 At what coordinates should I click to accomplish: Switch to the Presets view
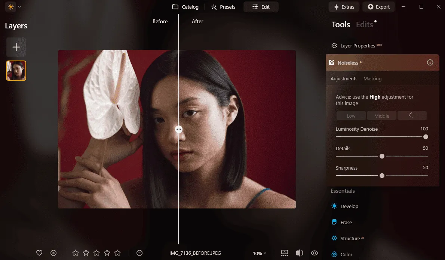point(223,7)
